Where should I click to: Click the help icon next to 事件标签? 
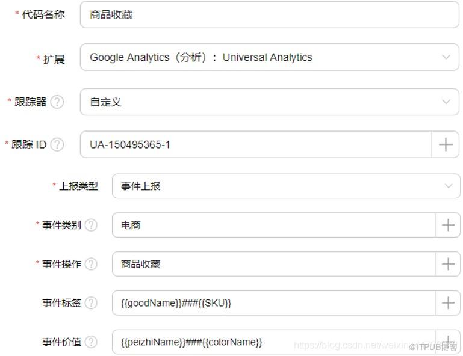pos(91,303)
